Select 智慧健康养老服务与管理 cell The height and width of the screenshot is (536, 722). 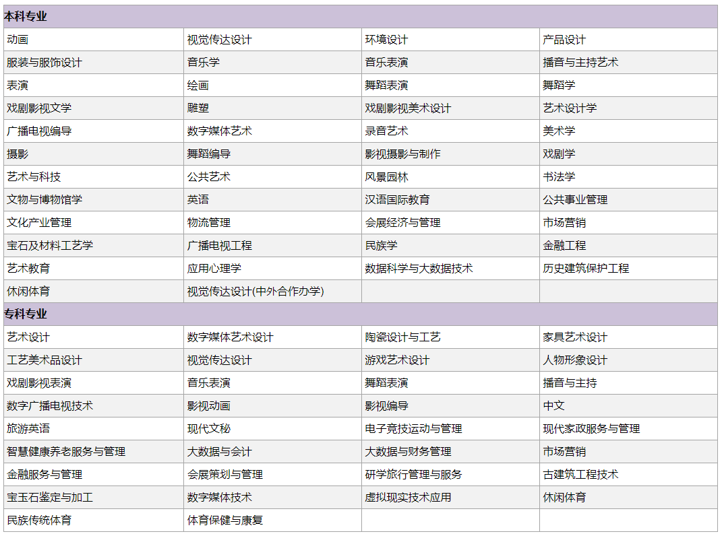tap(94, 451)
